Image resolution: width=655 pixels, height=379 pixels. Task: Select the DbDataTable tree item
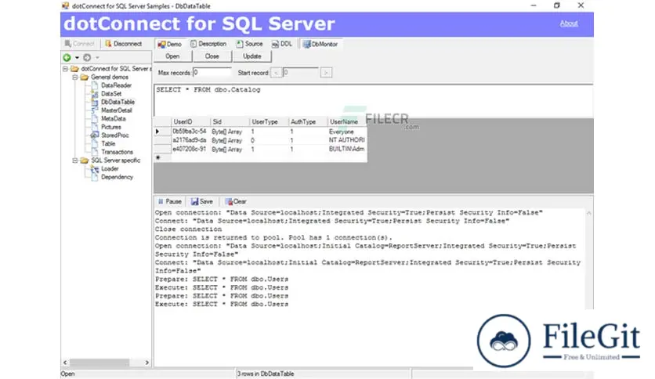118,102
